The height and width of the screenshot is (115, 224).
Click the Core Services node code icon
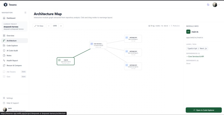(x=92, y=44)
